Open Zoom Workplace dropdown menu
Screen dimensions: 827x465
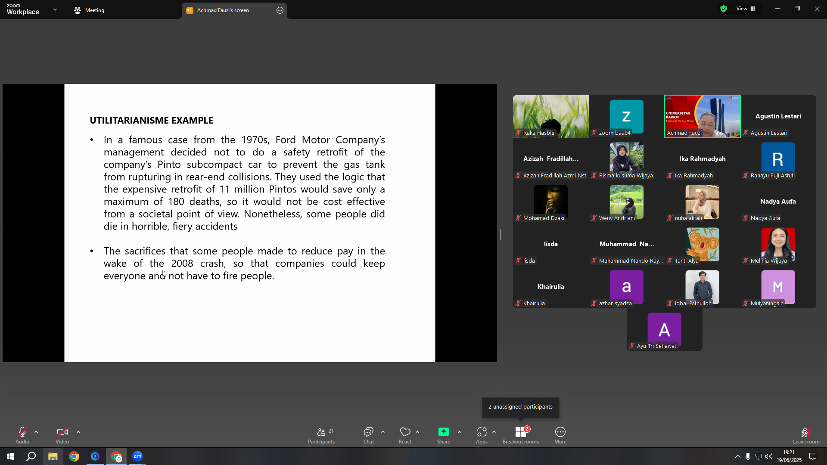click(x=55, y=9)
